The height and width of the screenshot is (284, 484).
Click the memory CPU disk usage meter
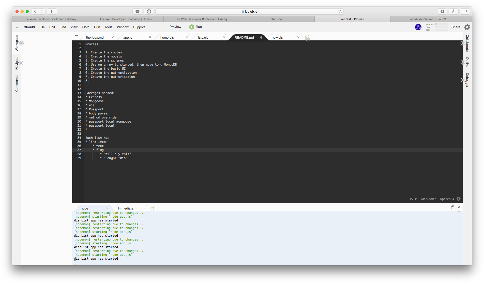436,27
